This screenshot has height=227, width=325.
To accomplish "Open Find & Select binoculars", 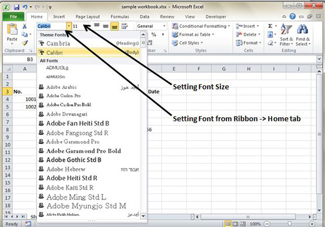I will tap(302, 35).
